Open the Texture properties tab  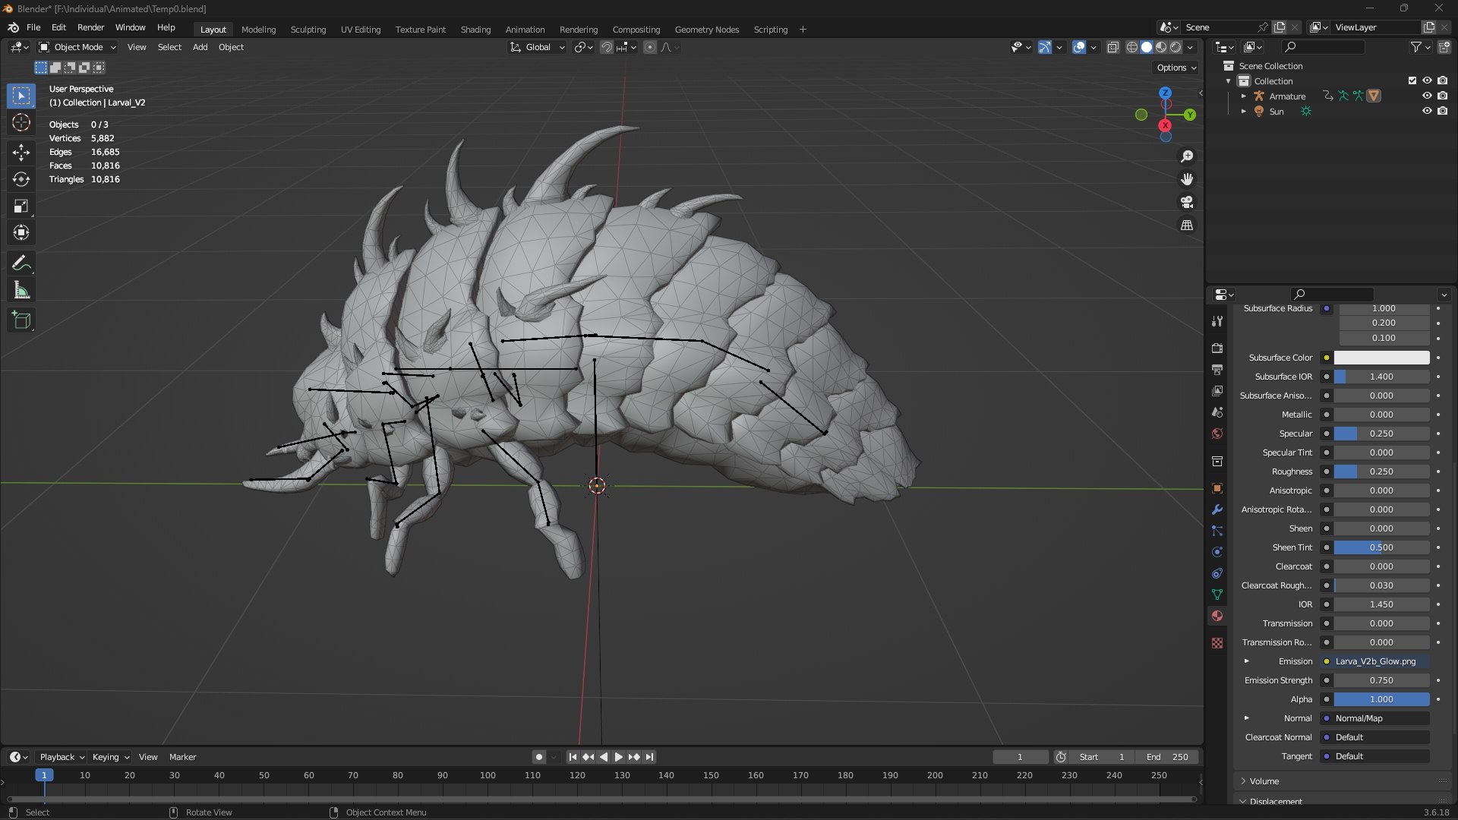coord(1217,643)
